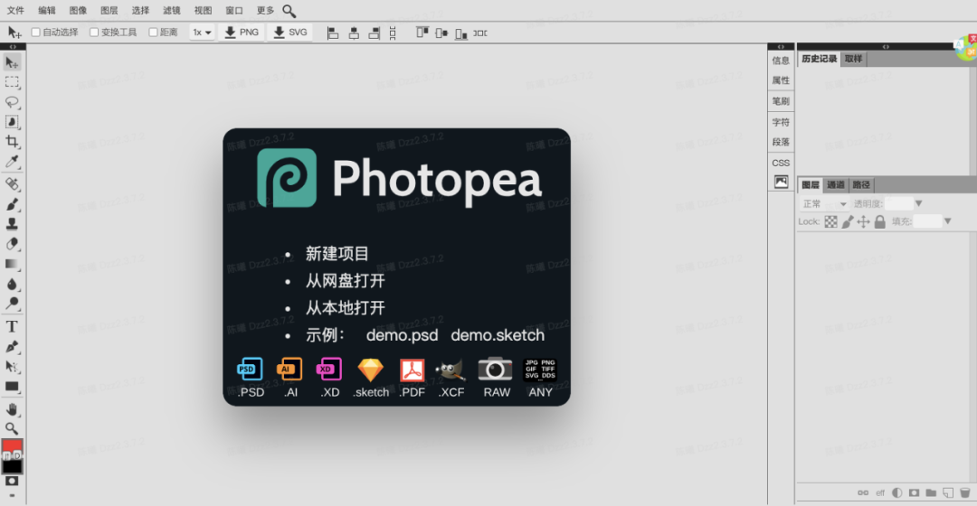Click 从网盘打开 link
This screenshot has width=977, height=506.
pos(346,281)
